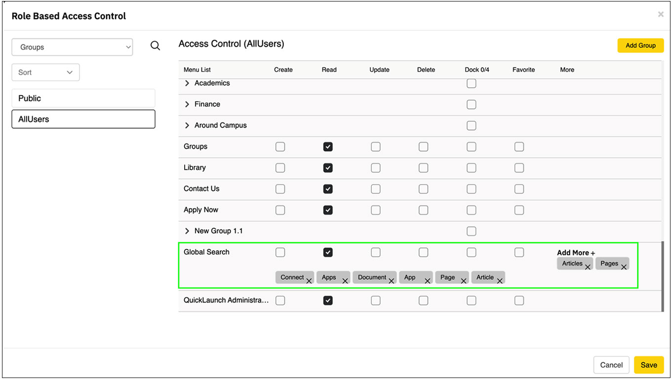Viewport: 672px width, 379px height.
Task: Check the Dock box for Finance
Action: pos(471,104)
